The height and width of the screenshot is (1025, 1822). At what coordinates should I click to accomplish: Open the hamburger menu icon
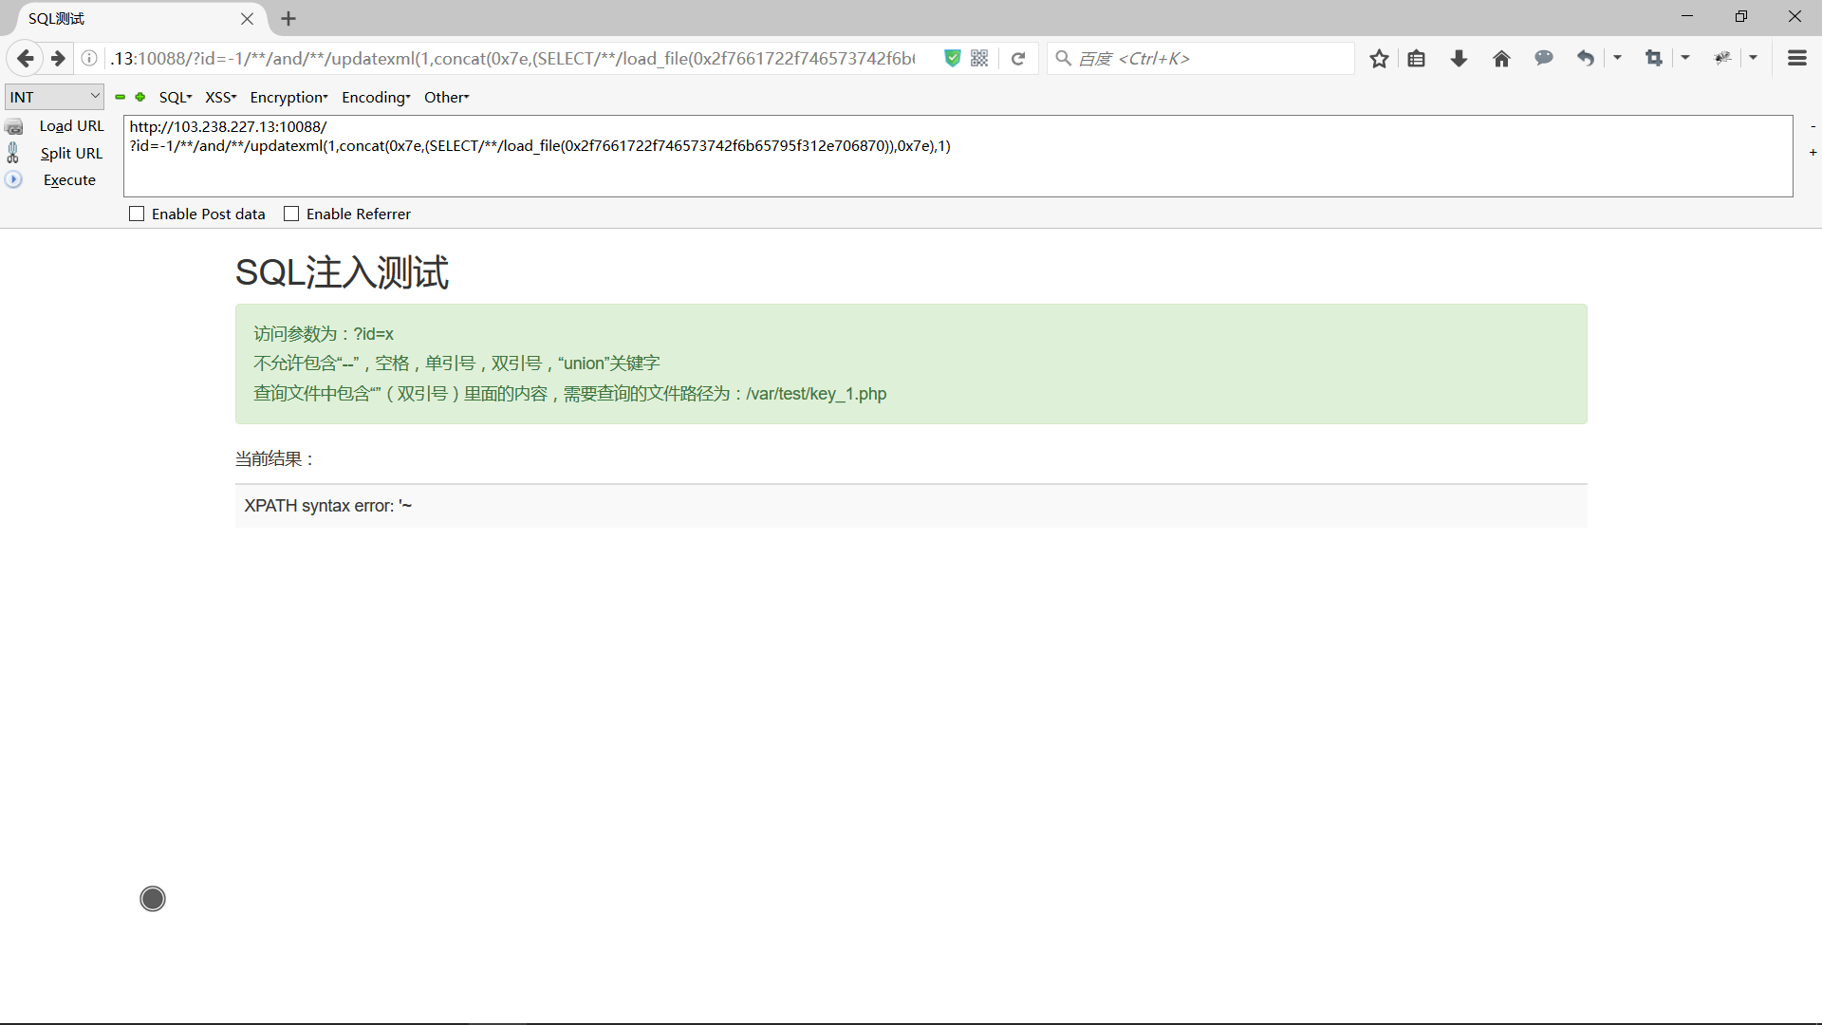(x=1796, y=59)
